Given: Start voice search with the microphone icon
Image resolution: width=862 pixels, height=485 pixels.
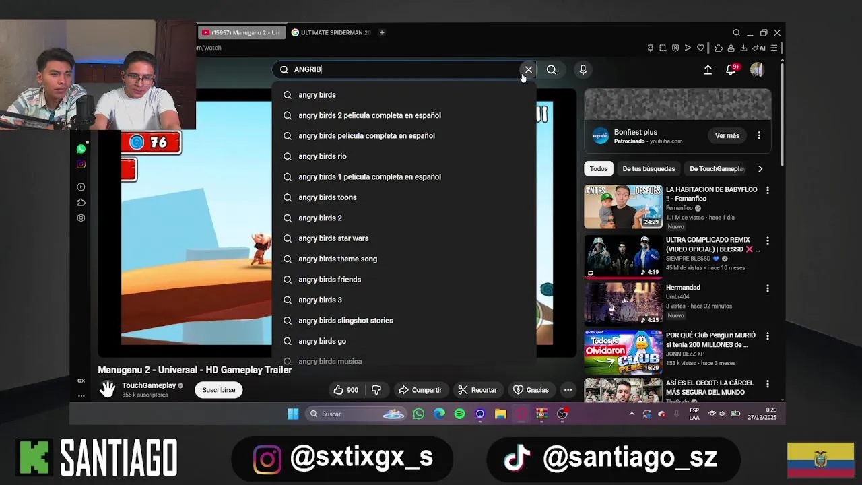Looking at the screenshot, I should 583,69.
